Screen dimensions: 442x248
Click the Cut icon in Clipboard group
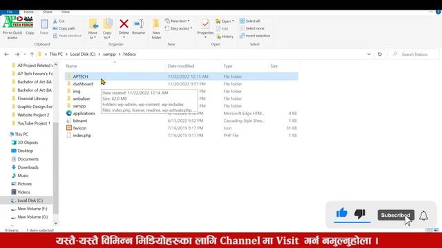click(55, 21)
